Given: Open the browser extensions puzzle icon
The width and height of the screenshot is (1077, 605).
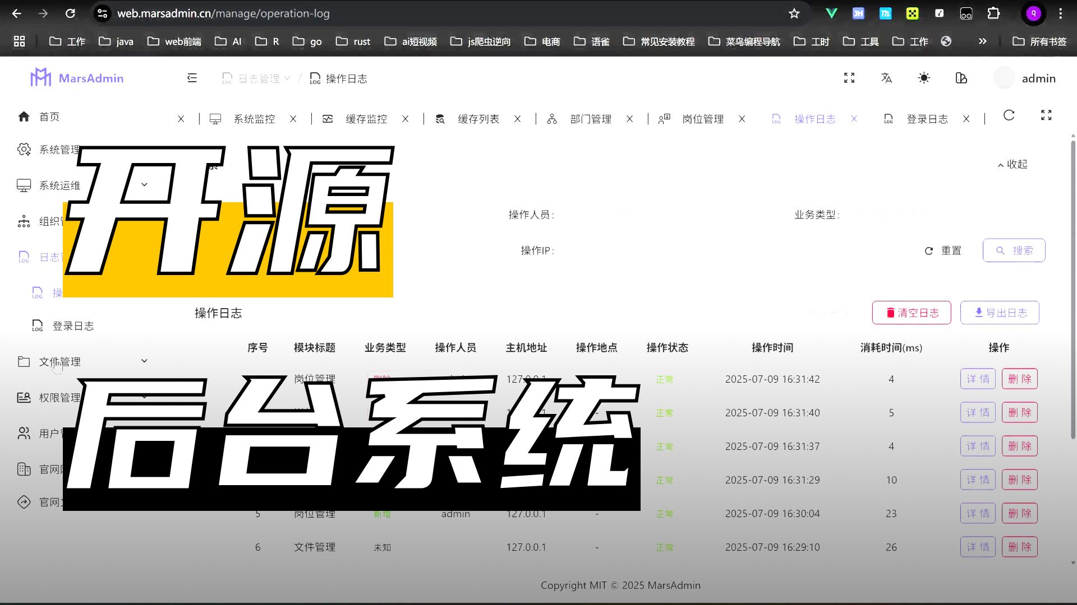Looking at the screenshot, I should click(993, 13).
